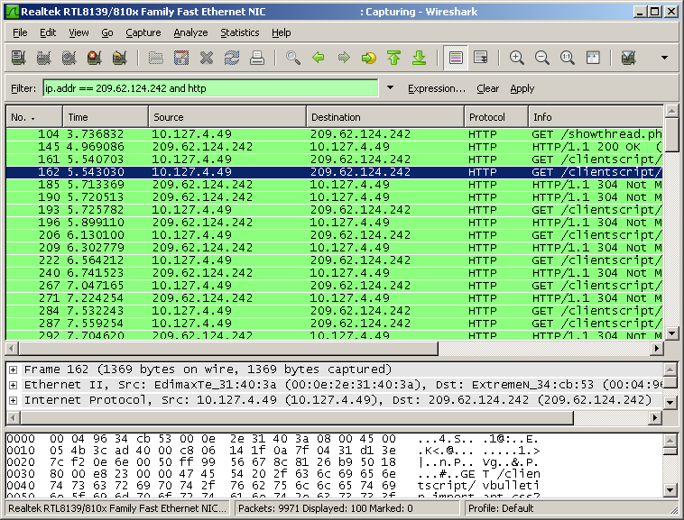The height and width of the screenshot is (520, 684).
Task: Toggle auto scroll in live capture
Action: (x=481, y=58)
